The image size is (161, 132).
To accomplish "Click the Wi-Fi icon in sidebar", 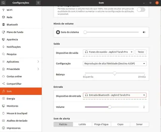I will pos(4,10).
